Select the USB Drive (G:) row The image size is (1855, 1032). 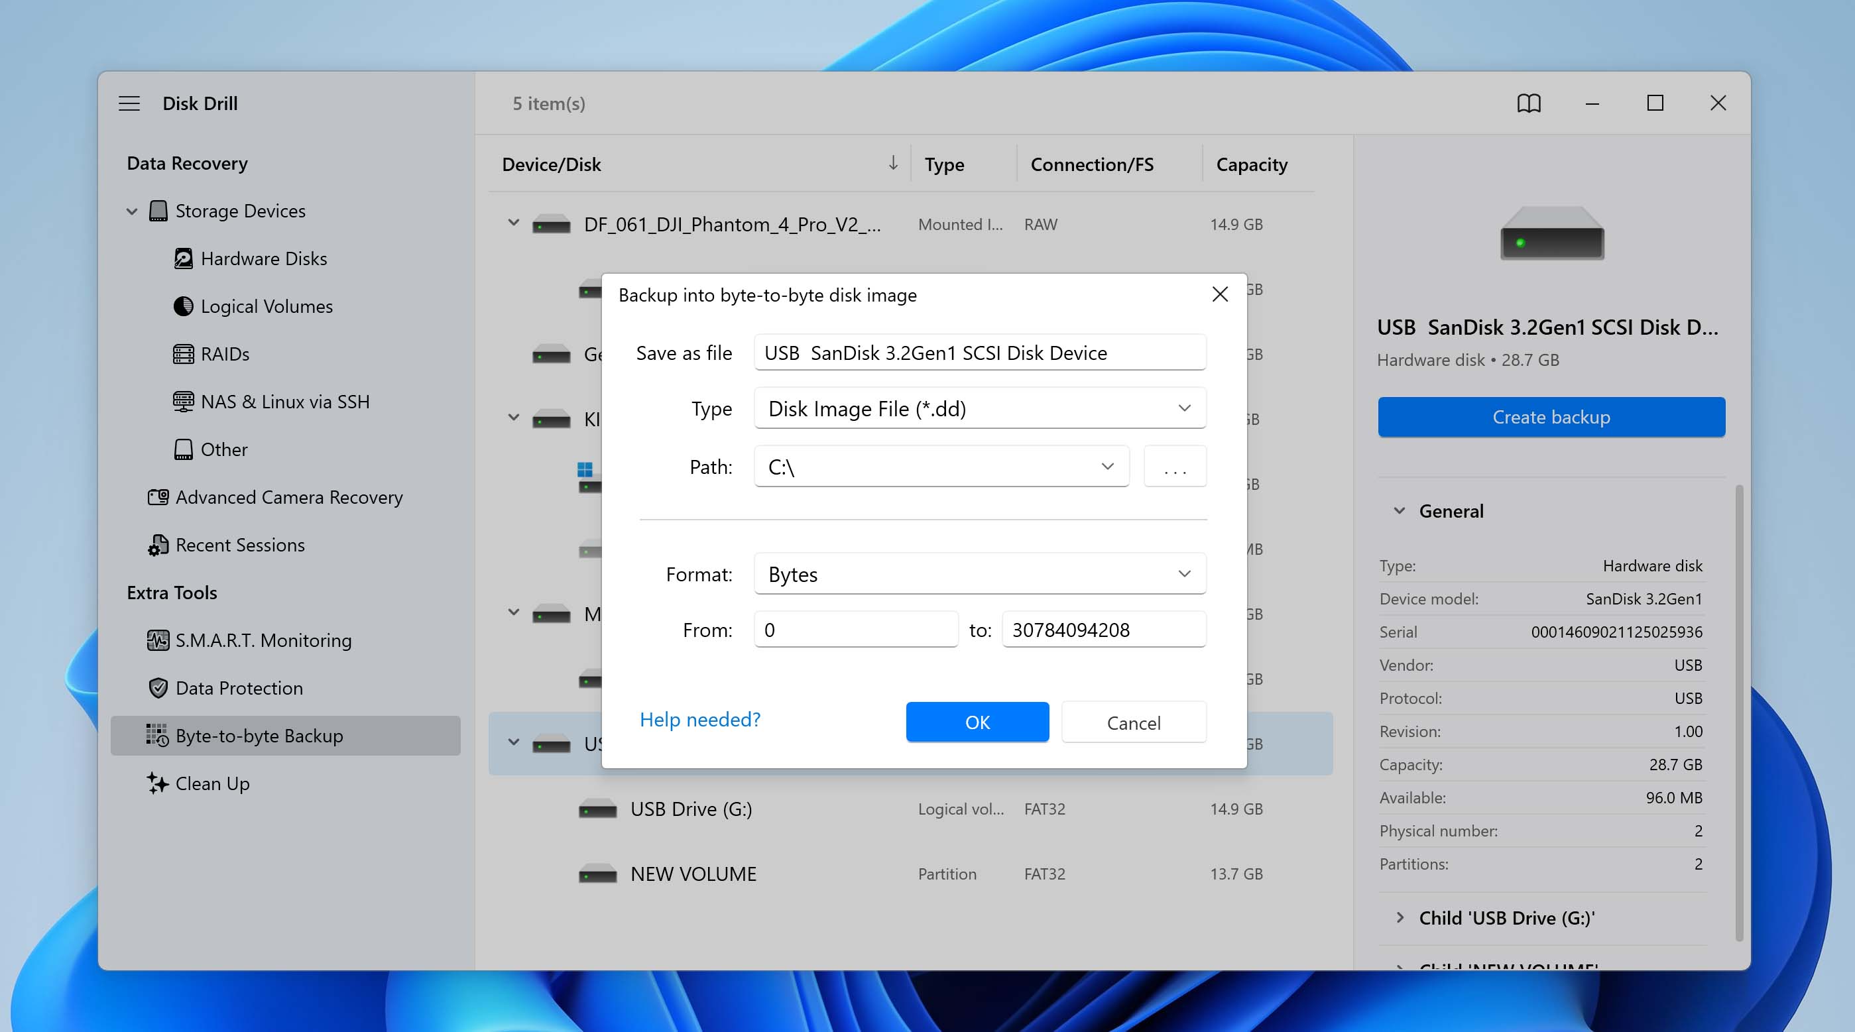pyautogui.click(x=910, y=809)
